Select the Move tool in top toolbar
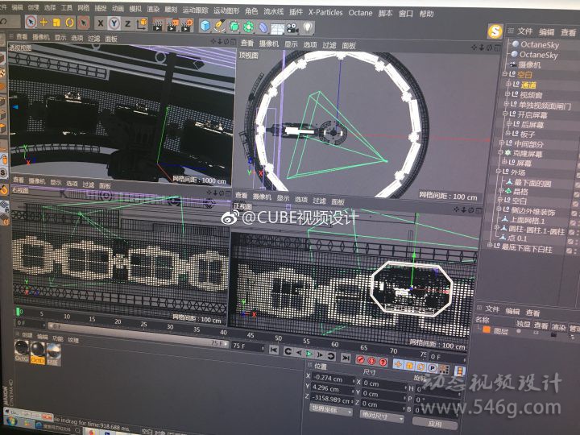This screenshot has width=580, height=435. (x=44, y=23)
